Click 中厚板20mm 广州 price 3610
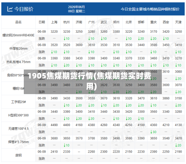 (x=92, y=45)
